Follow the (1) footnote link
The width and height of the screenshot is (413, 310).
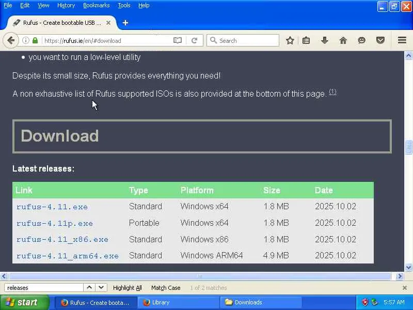[x=332, y=92]
